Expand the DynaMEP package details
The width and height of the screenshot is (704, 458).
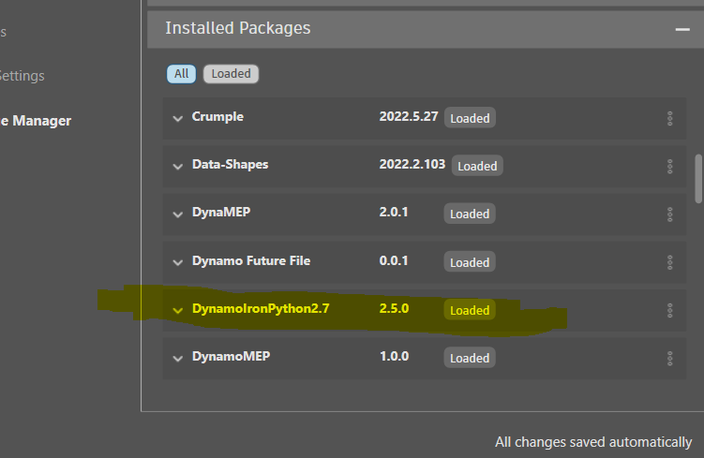tap(178, 214)
